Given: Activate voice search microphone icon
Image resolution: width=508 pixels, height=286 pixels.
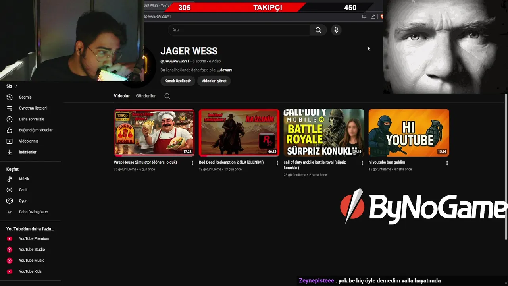Looking at the screenshot, I should (336, 30).
